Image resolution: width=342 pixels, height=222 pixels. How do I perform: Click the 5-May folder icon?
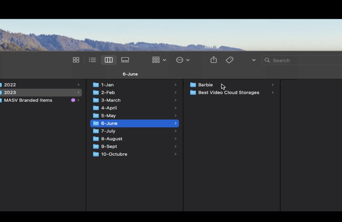click(x=96, y=116)
